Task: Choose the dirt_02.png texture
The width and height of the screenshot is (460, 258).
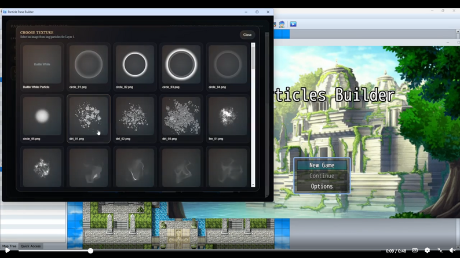Action: [134, 119]
